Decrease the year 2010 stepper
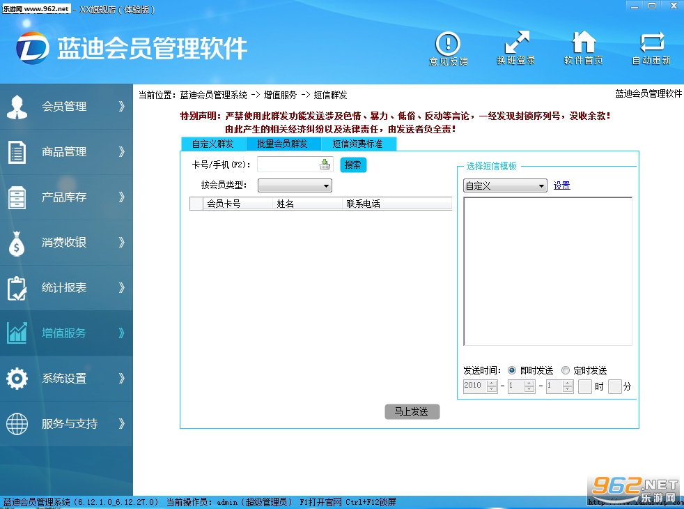The image size is (684, 509). click(492, 389)
